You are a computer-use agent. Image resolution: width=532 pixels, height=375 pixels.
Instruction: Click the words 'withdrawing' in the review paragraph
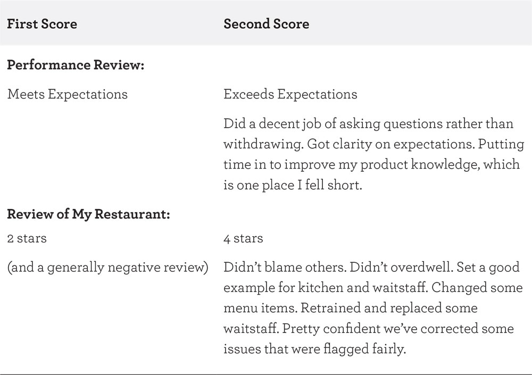point(263,144)
